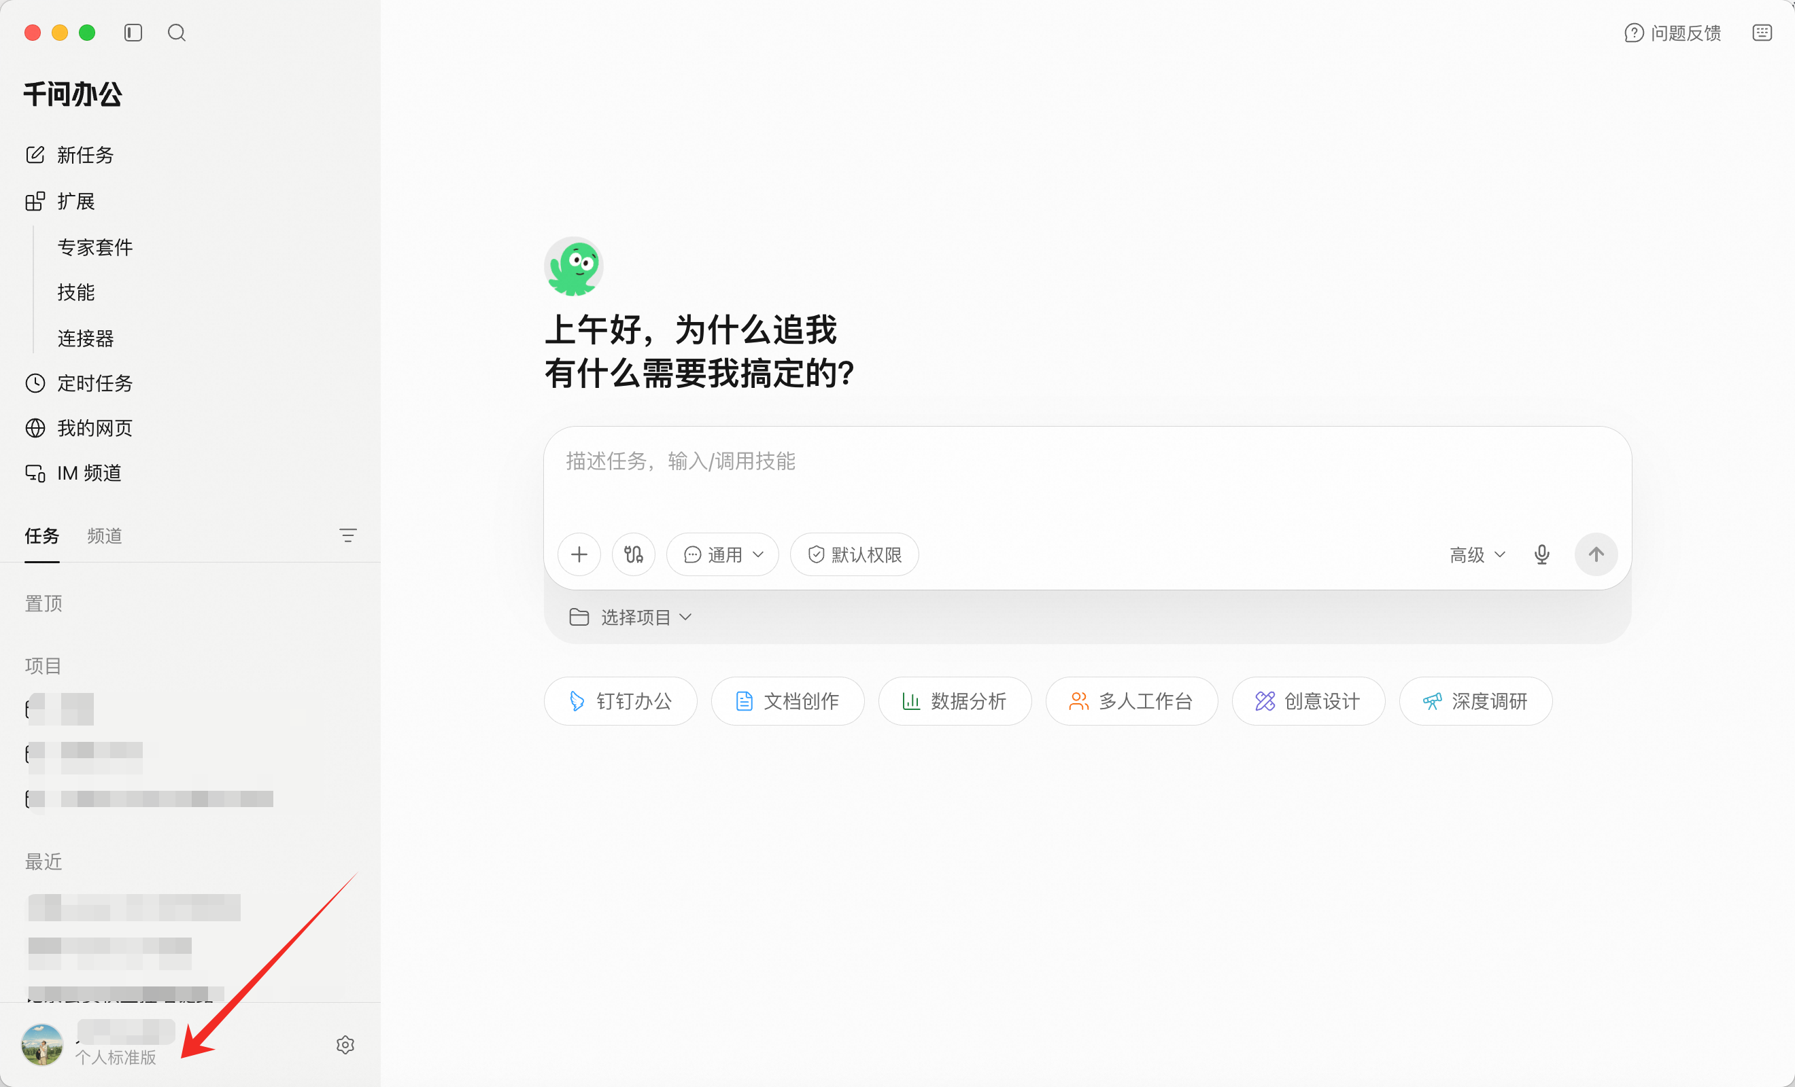Select the 创意设计 shortcut chip
The height and width of the screenshot is (1087, 1795).
tap(1308, 701)
